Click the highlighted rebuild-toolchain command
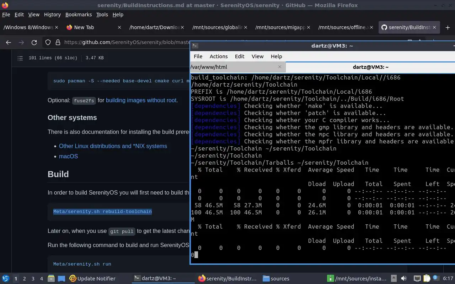Viewport: 455px width, 284px height. click(x=102, y=212)
